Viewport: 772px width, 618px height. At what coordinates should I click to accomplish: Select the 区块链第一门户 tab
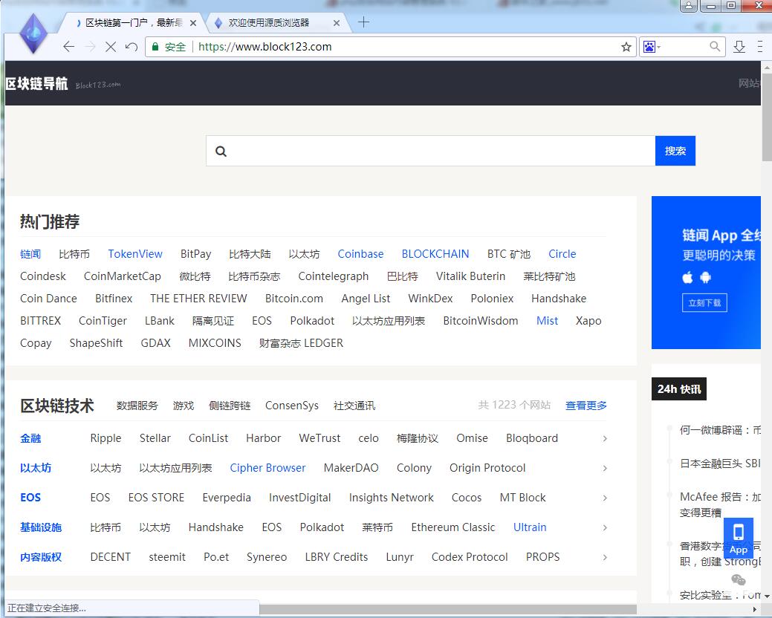click(x=133, y=22)
